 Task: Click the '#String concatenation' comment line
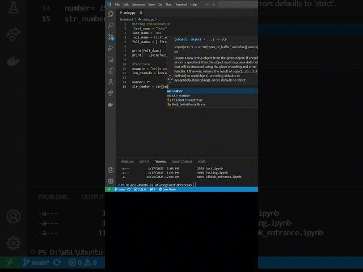coord(151,24)
